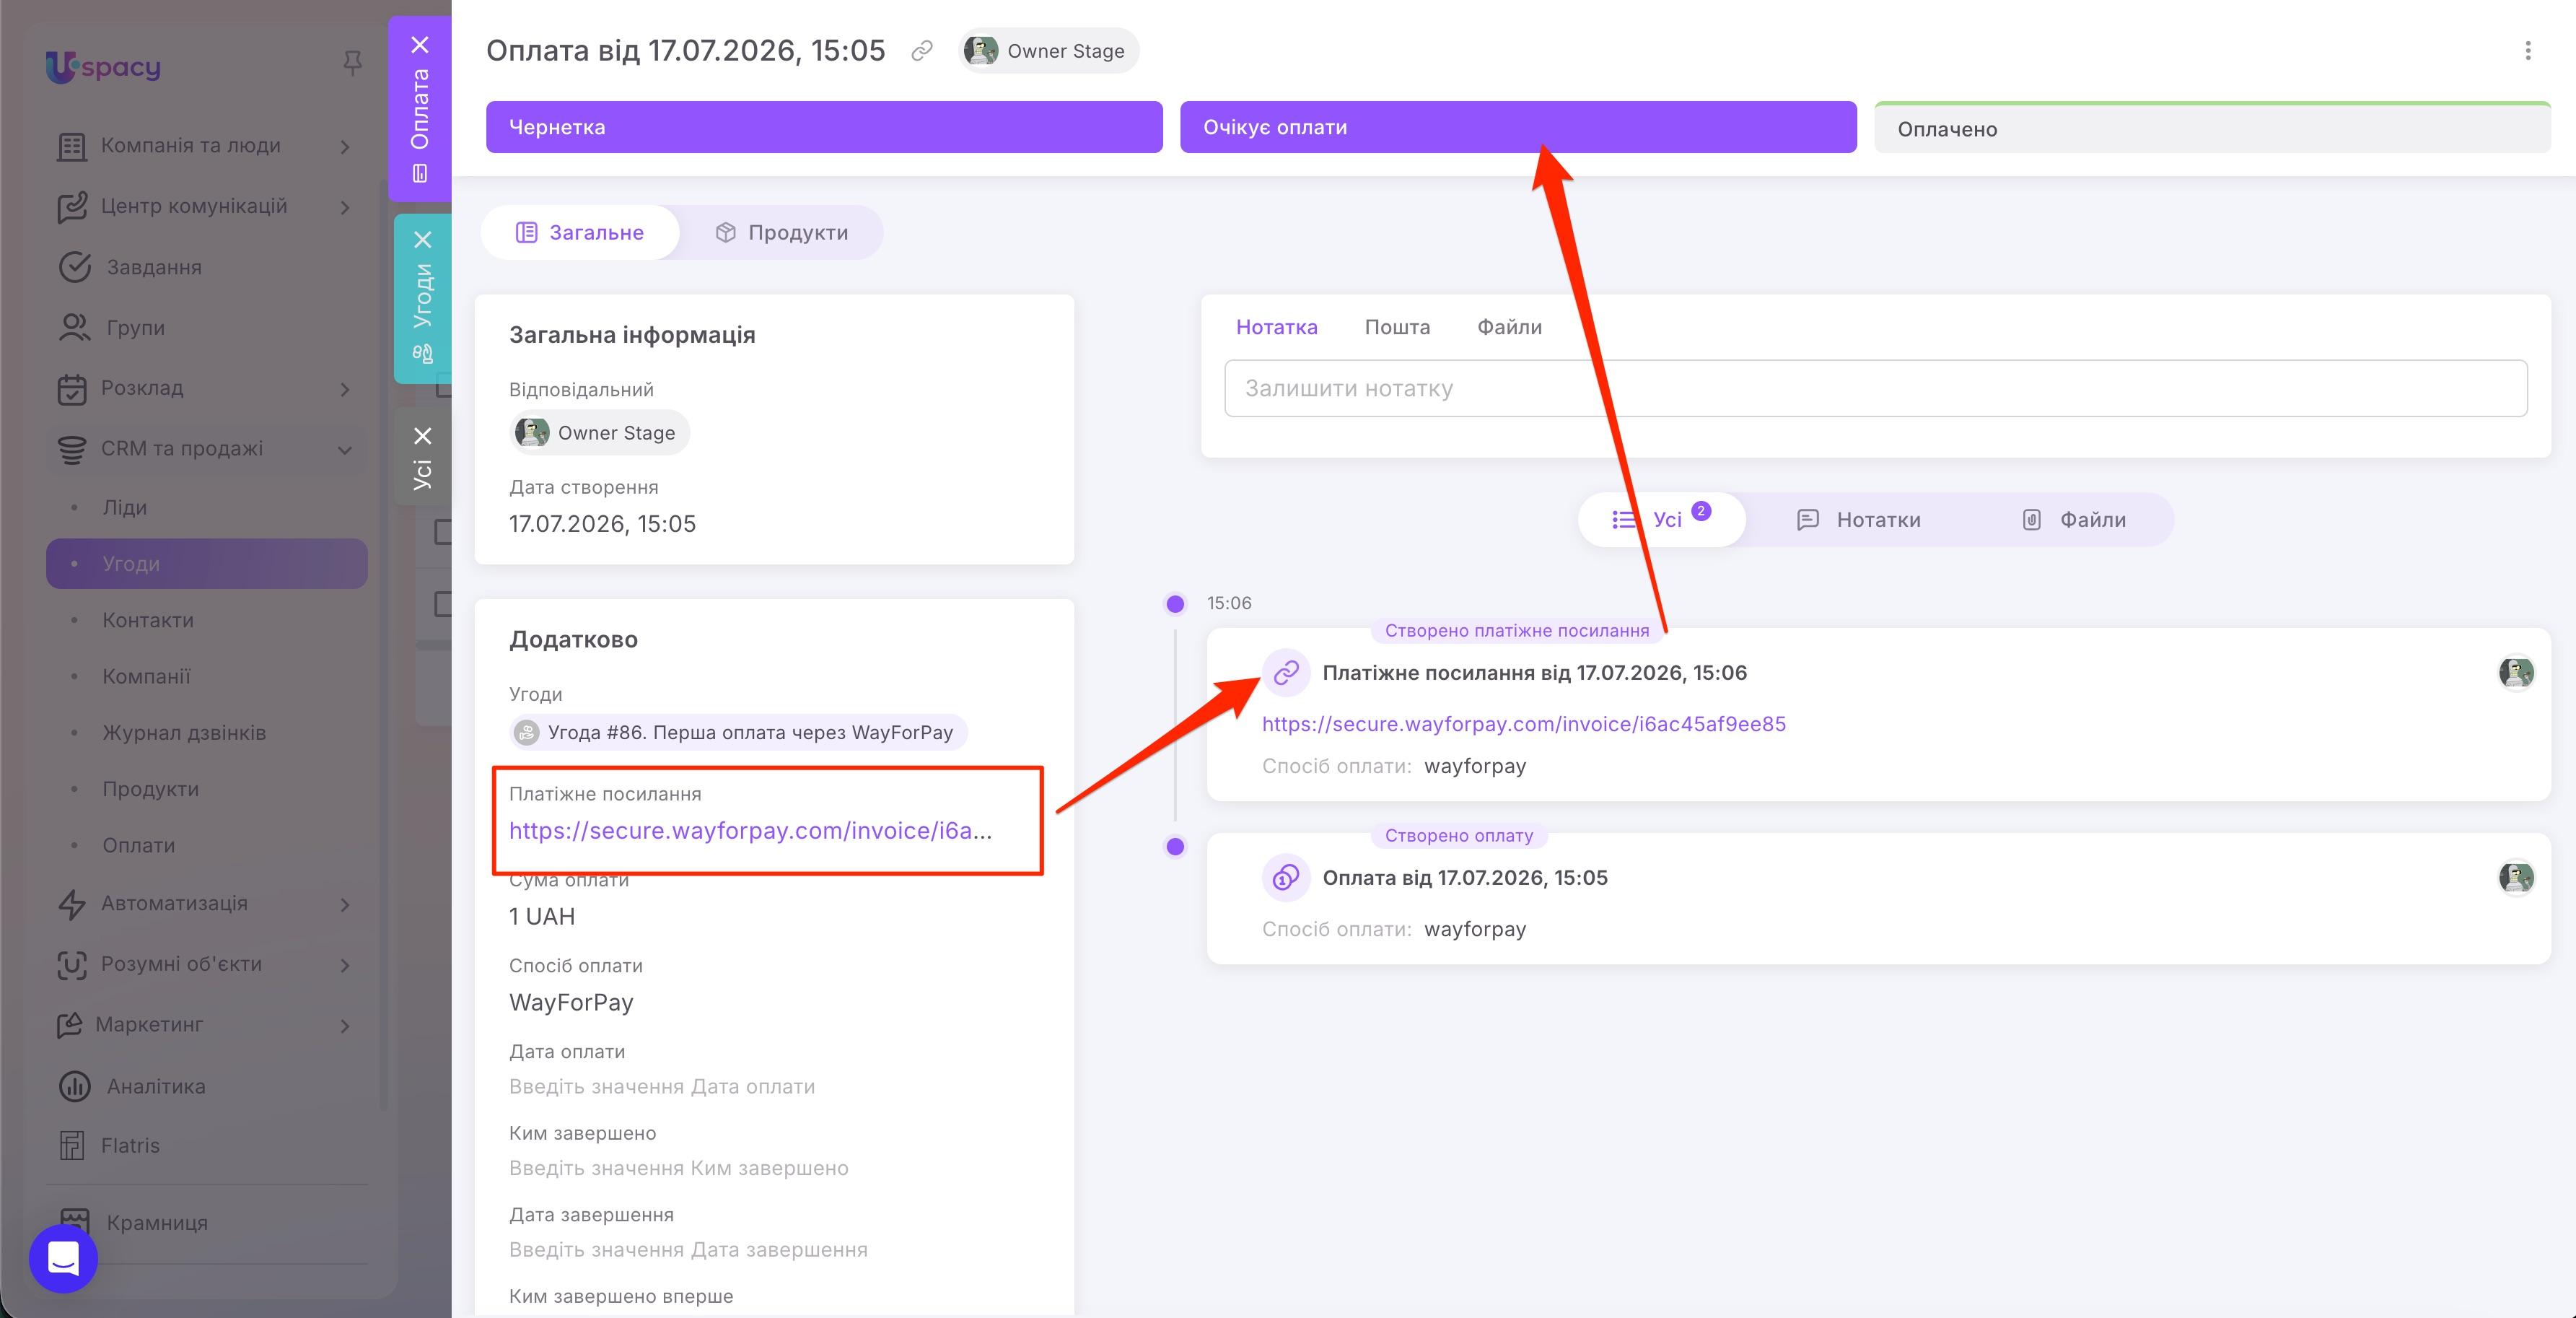This screenshot has height=1318, width=2576.
Task: Pin the sidebar with pin icon
Action: point(352,64)
